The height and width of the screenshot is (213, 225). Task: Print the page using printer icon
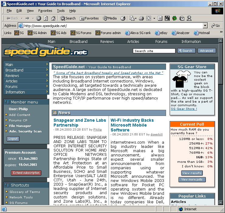[141, 18]
